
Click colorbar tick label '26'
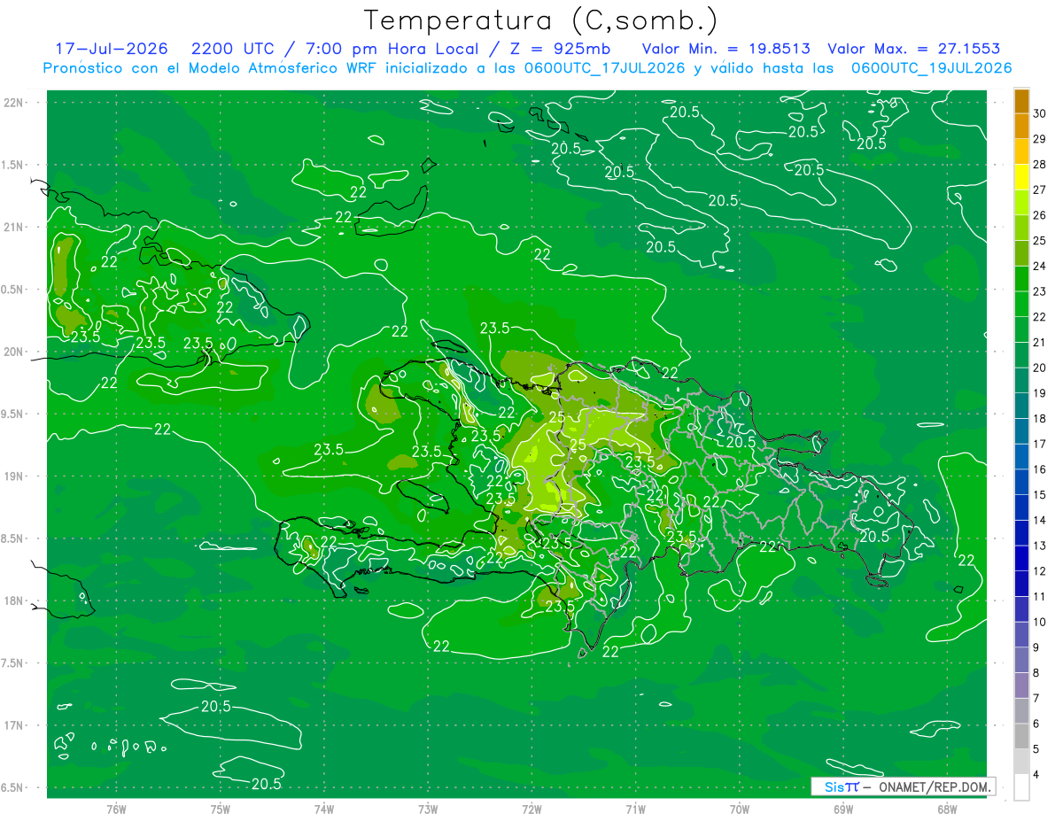(1040, 215)
